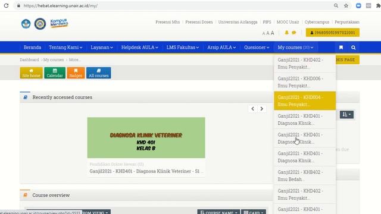Click Dashboard breadcrumb
This screenshot has width=381, height=214.
coord(29,59)
